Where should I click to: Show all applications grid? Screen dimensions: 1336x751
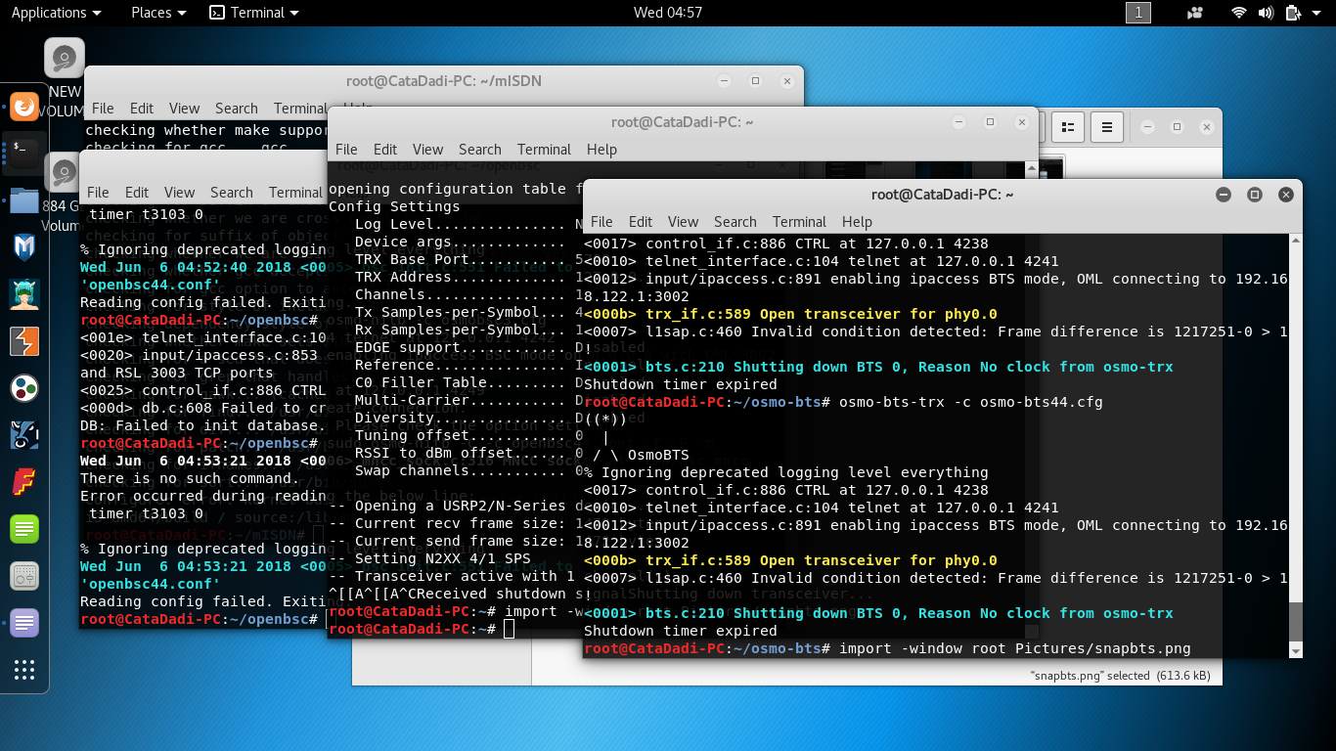point(24,670)
